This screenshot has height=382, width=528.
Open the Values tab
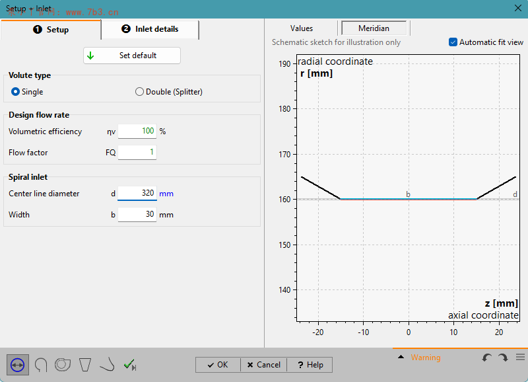(x=302, y=28)
